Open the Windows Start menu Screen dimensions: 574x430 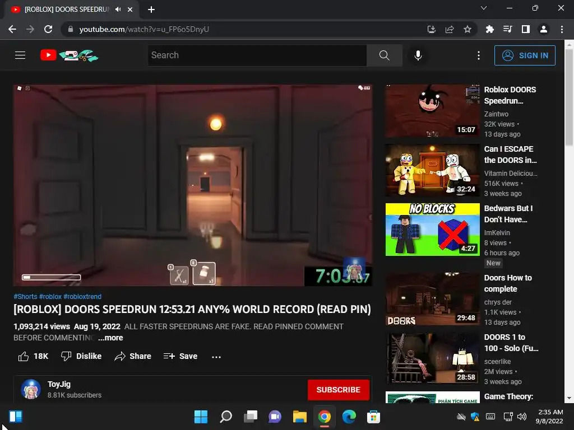tap(201, 417)
